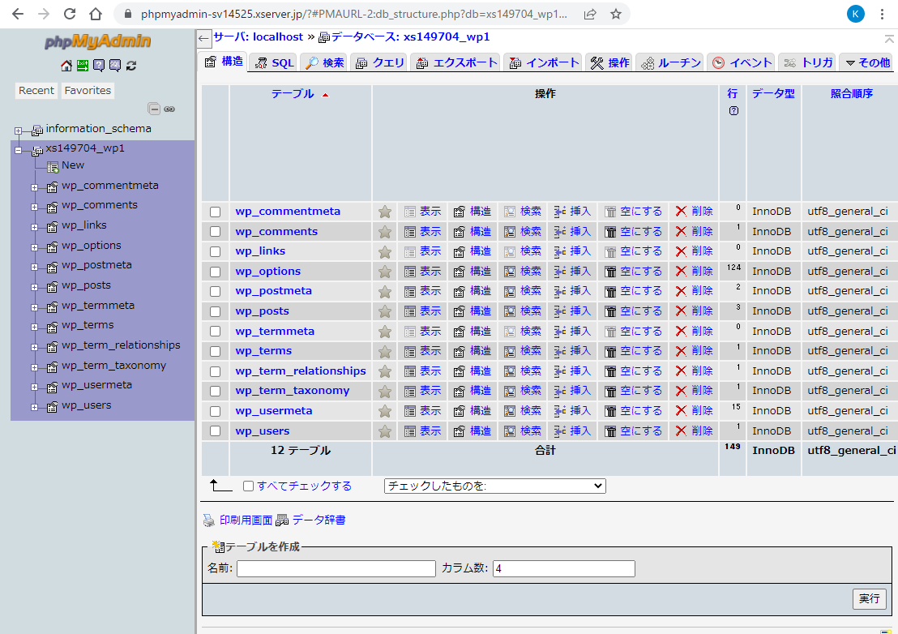Screen dimensions: 898x634
Task: Enable the 'すべてチェックする' check-all checkbox
Action: 249,486
